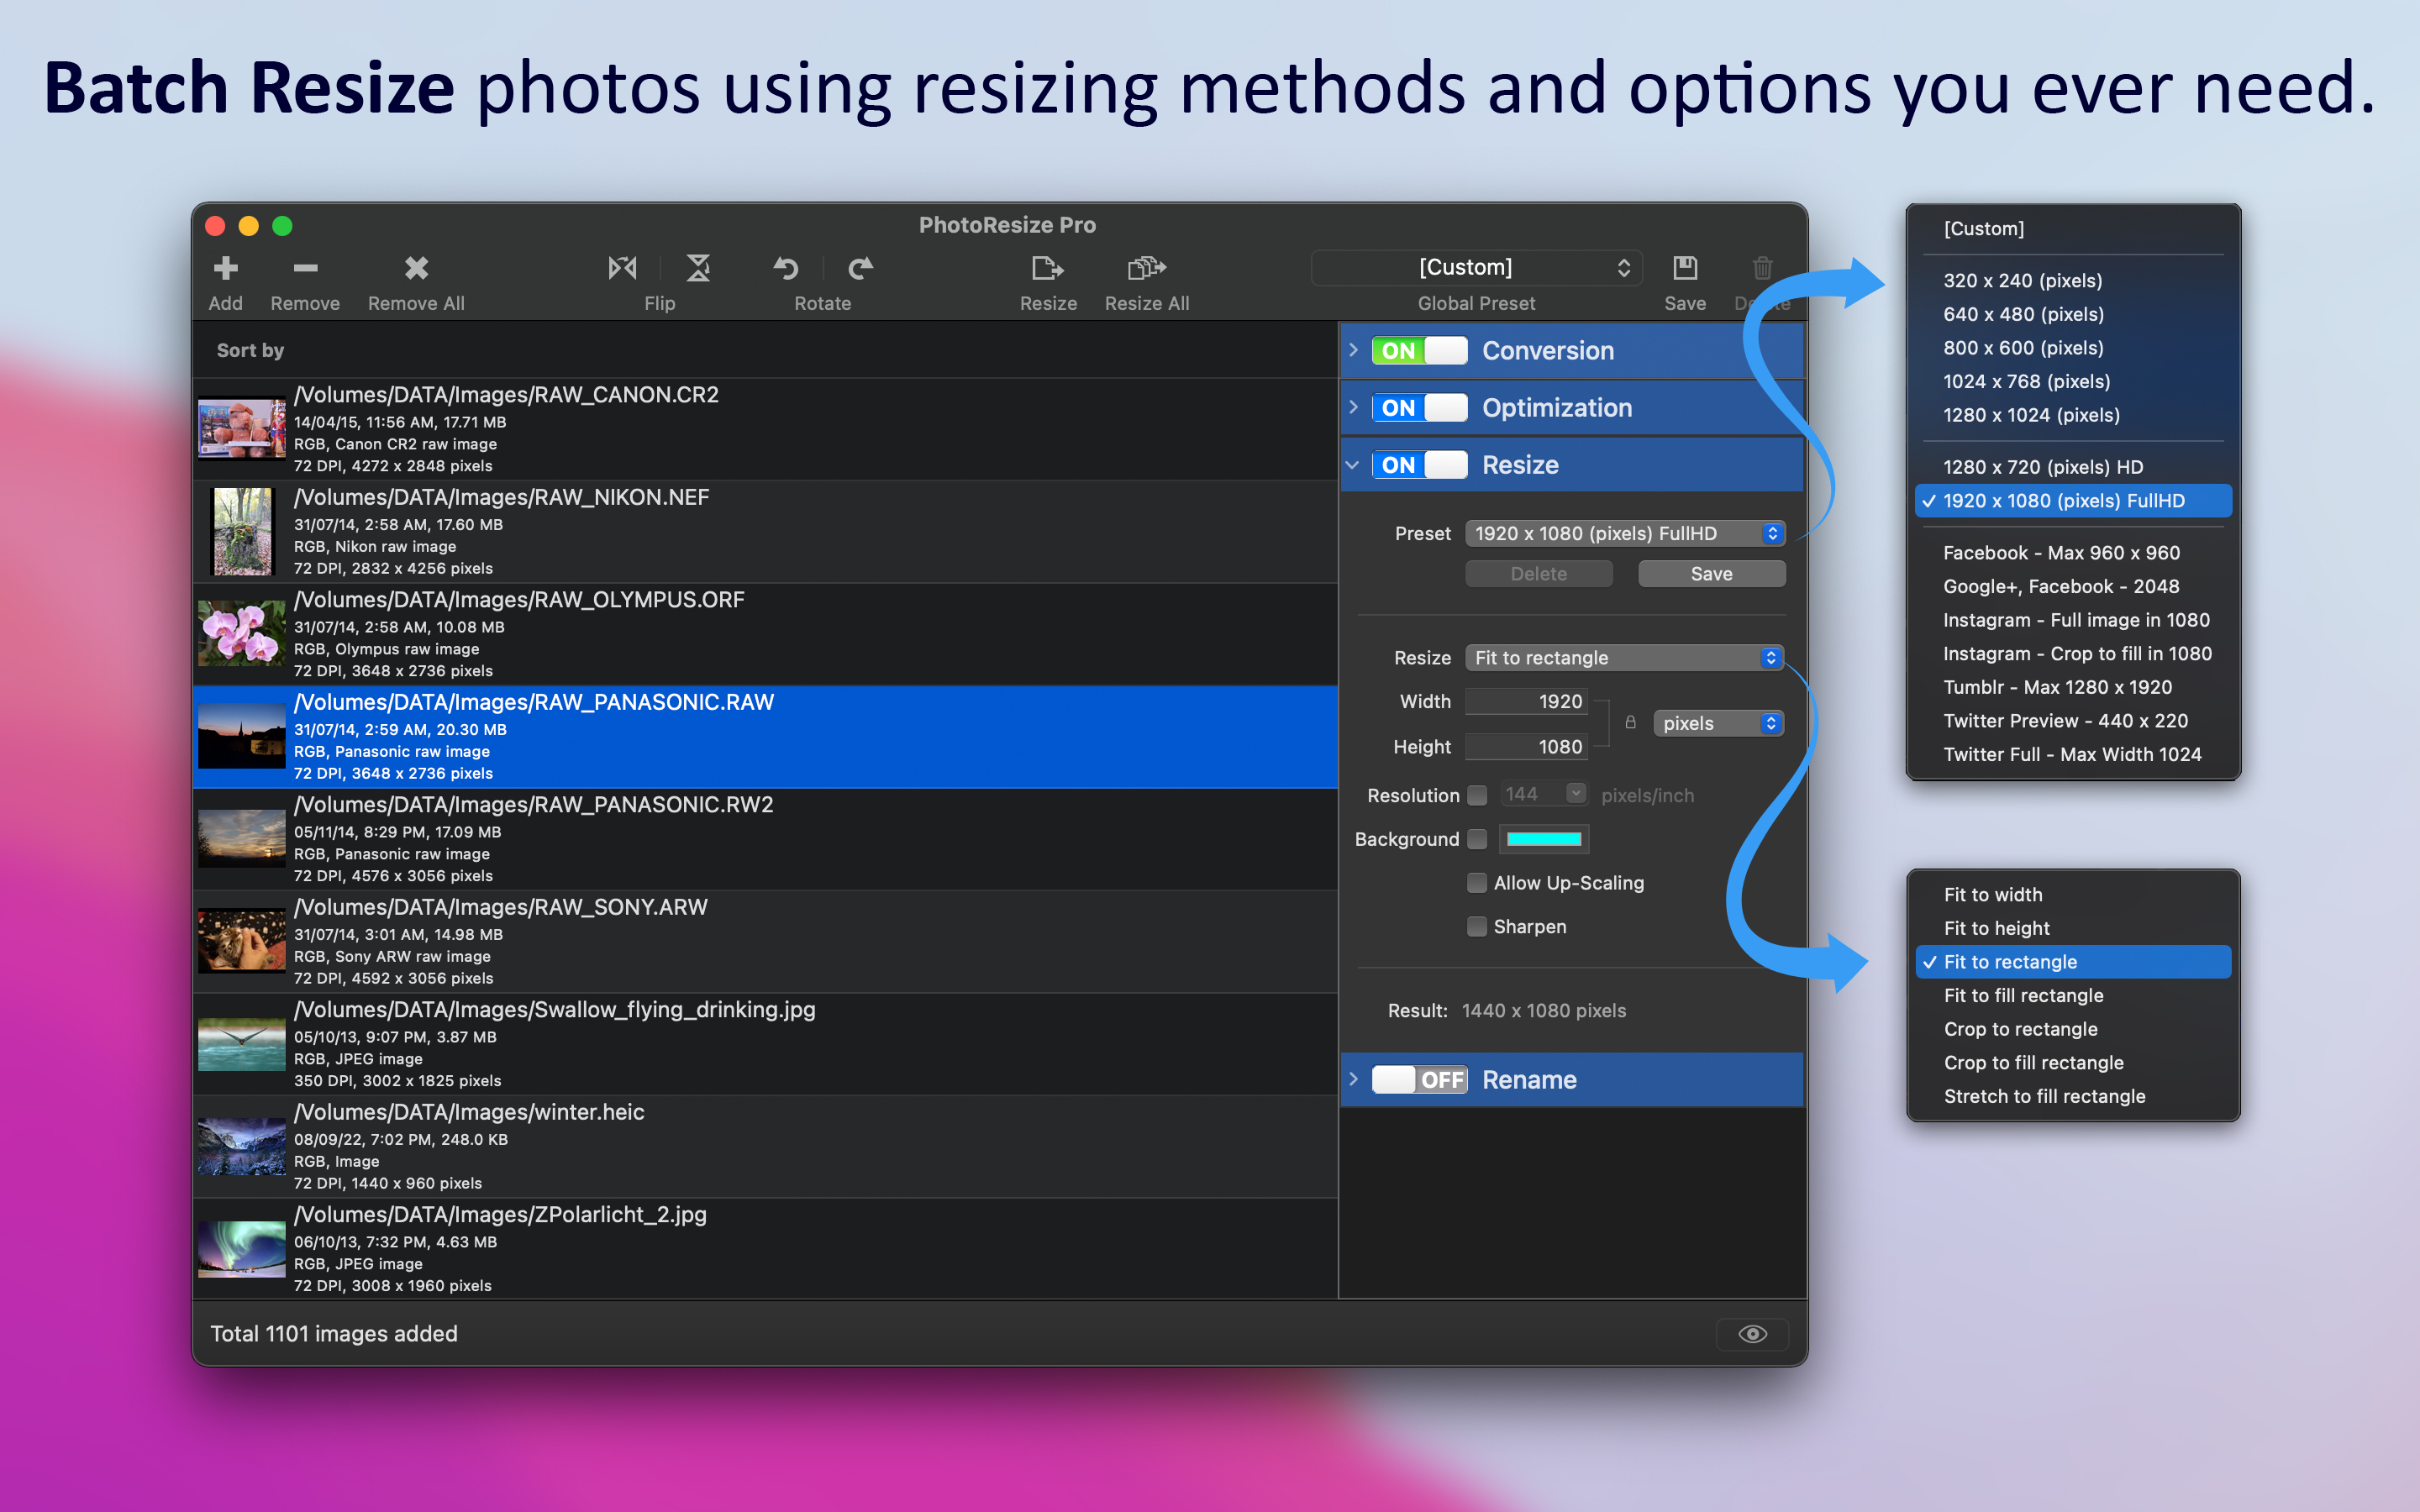The image size is (2420, 1512).
Task: Collapse the Resize section chevron
Action: 1353,465
